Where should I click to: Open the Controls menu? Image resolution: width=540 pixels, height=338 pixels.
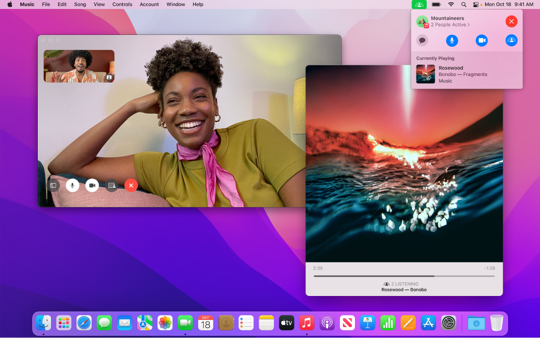[122, 4]
